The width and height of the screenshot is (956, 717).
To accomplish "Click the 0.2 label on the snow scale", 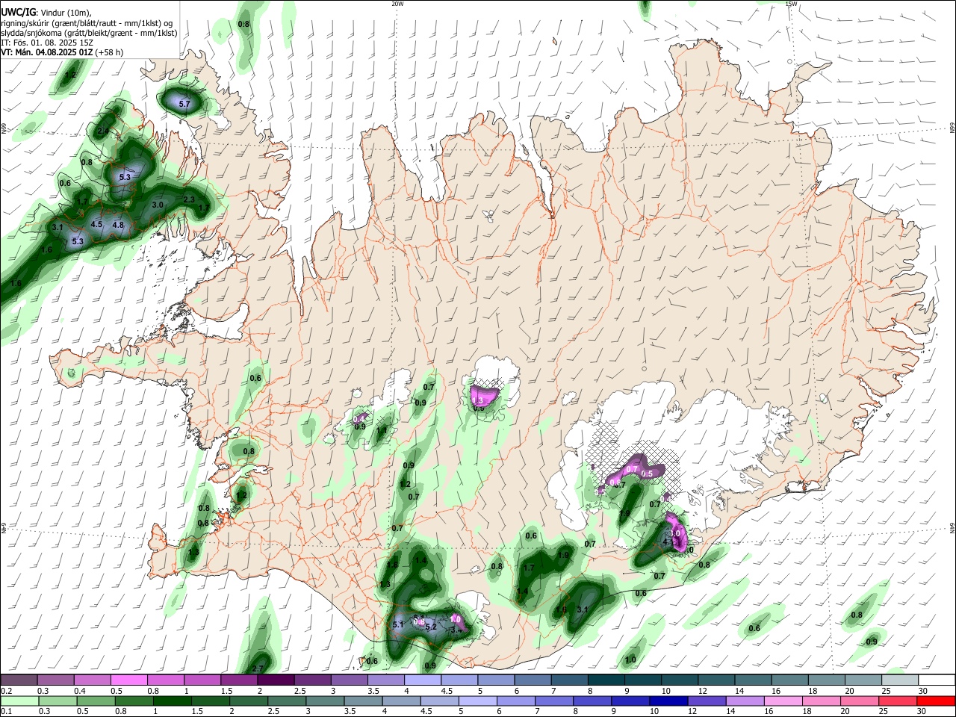I will coord(6,692).
